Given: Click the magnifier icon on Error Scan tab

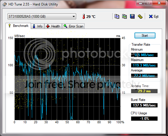Looking at the screenshot, I should coord(65,26).
